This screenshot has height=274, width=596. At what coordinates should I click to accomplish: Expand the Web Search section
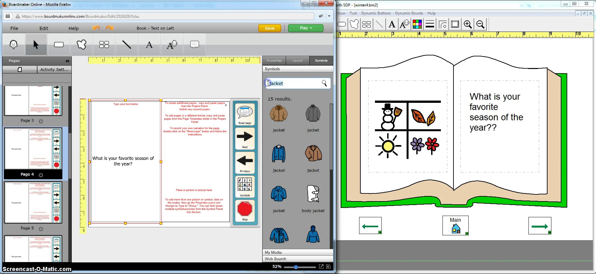click(298, 259)
